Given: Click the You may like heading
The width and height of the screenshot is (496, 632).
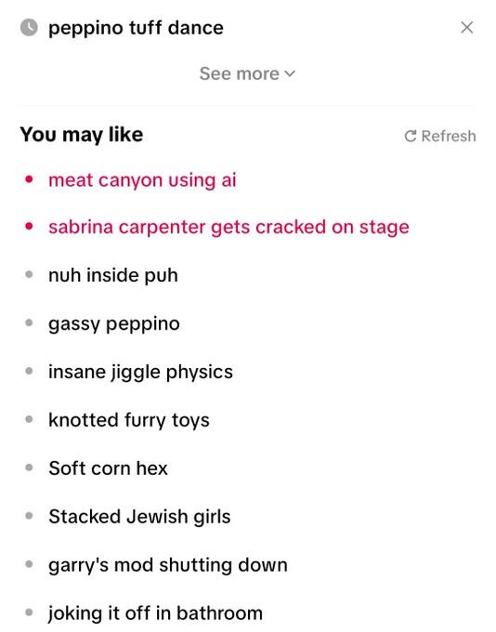Looking at the screenshot, I should (82, 135).
